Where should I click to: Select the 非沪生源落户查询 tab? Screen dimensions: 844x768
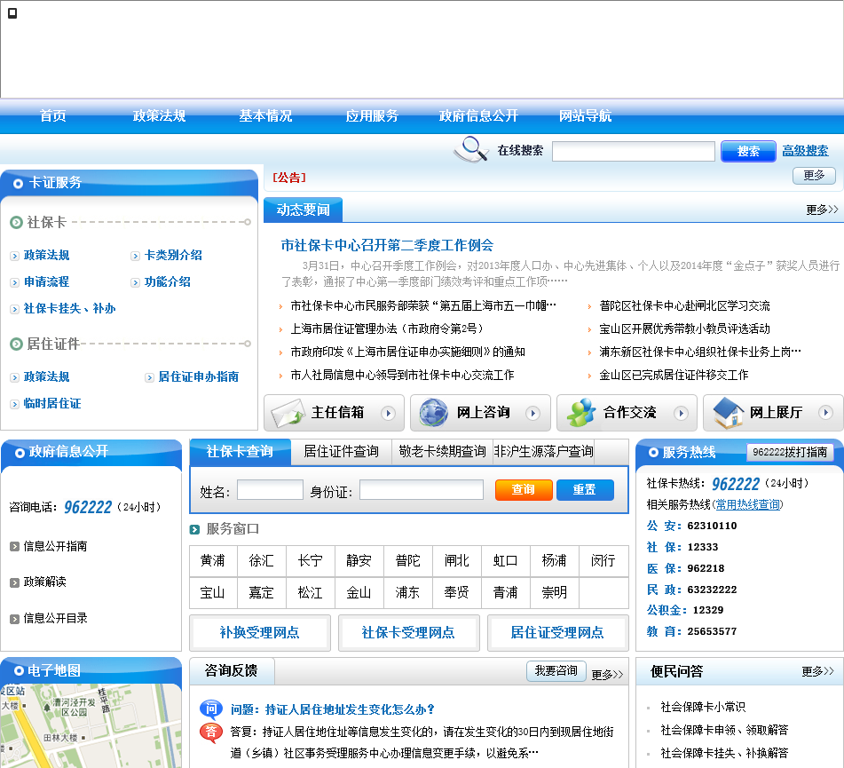[x=543, y=452]
